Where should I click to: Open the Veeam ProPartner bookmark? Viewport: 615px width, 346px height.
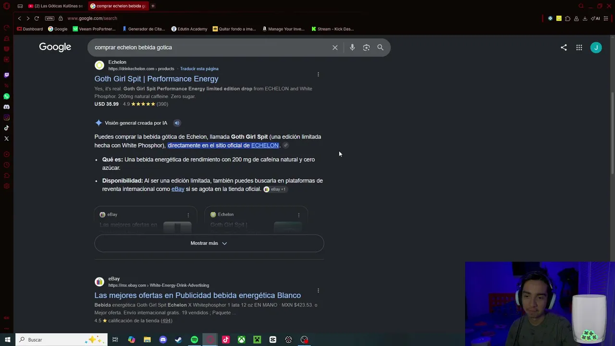tap(94, 29)
